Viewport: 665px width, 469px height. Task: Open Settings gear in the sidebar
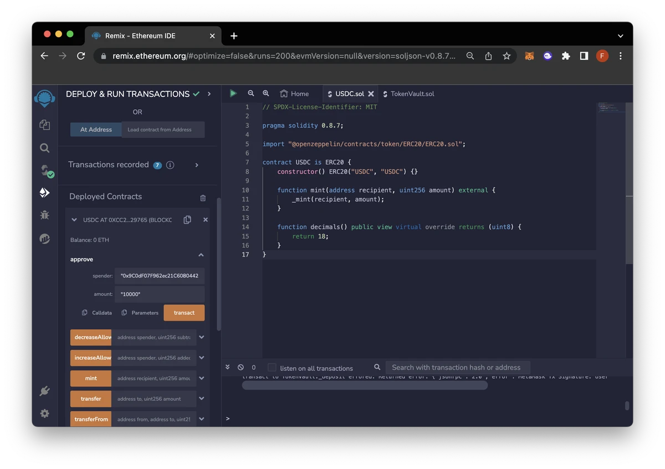pos(45,414)
